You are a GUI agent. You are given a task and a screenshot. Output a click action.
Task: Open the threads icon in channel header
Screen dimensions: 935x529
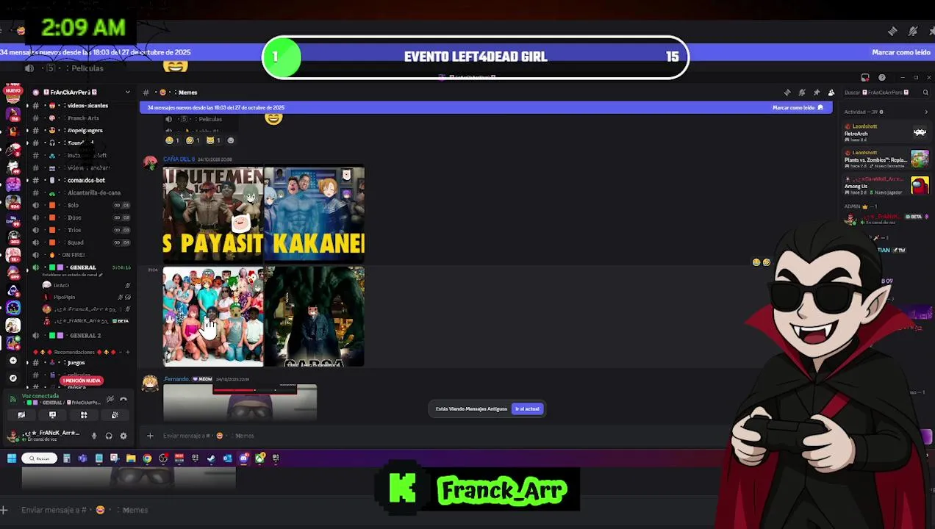click(x=787, y=93)
